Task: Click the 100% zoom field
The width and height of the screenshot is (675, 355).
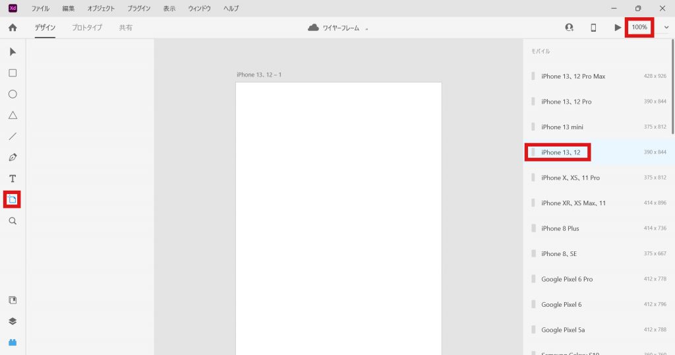Action: point(639,27)
